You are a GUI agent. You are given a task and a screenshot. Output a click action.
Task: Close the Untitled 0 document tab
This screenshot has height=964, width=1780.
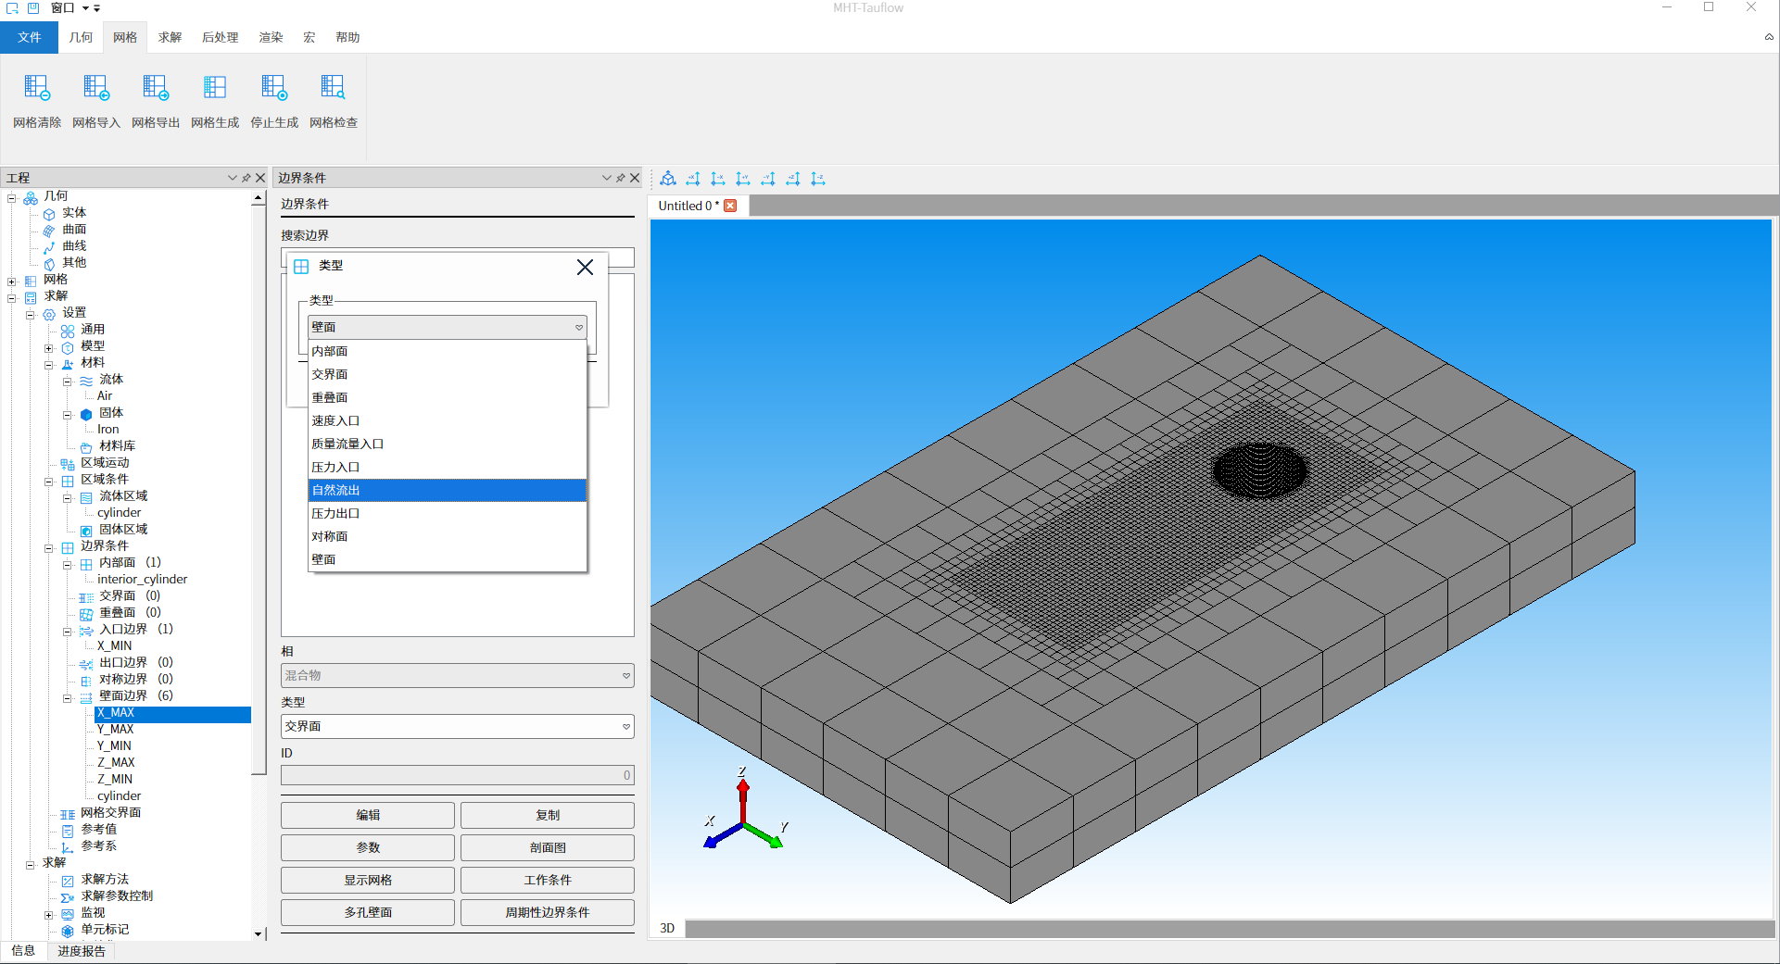click(730, 206)
